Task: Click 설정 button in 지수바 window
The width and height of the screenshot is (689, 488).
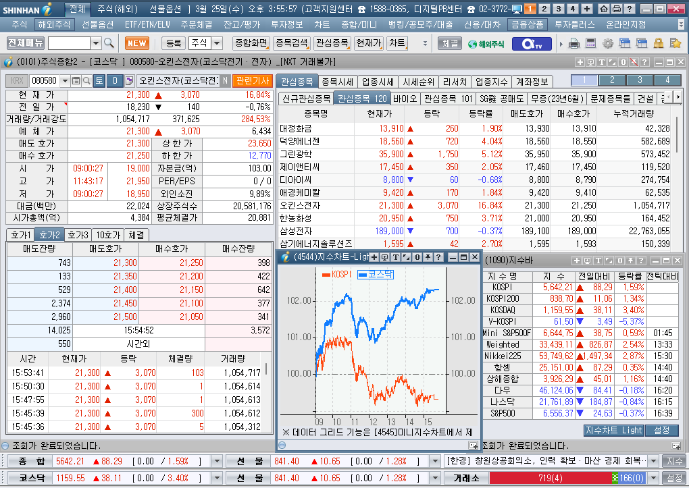Action: tap(662, 430)
